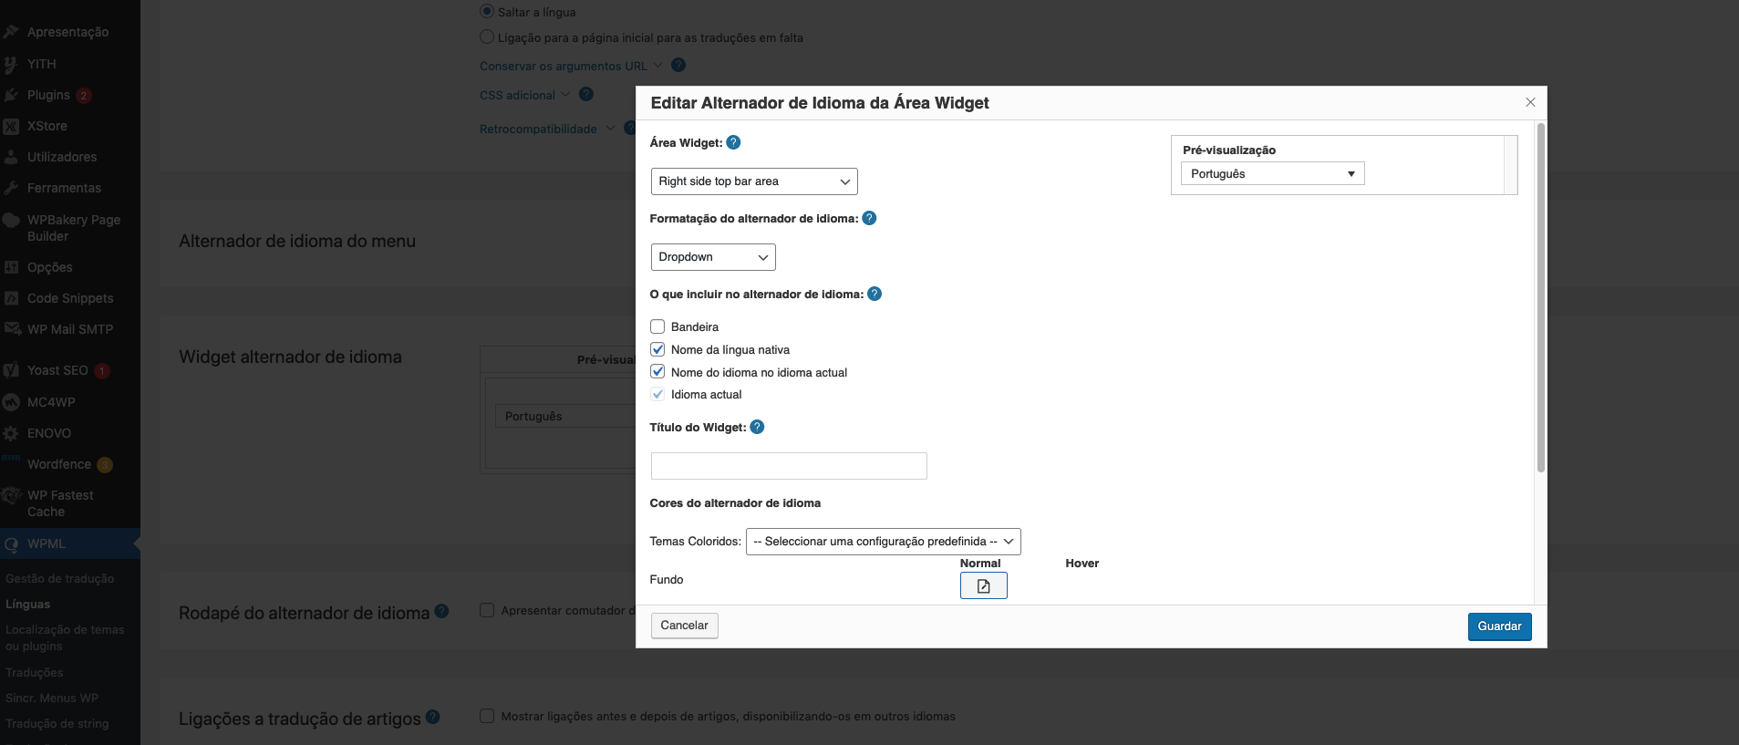Viewport: 1739px width, 745px height.
Task: Click the Guardar button
Action: (1499, 626)
